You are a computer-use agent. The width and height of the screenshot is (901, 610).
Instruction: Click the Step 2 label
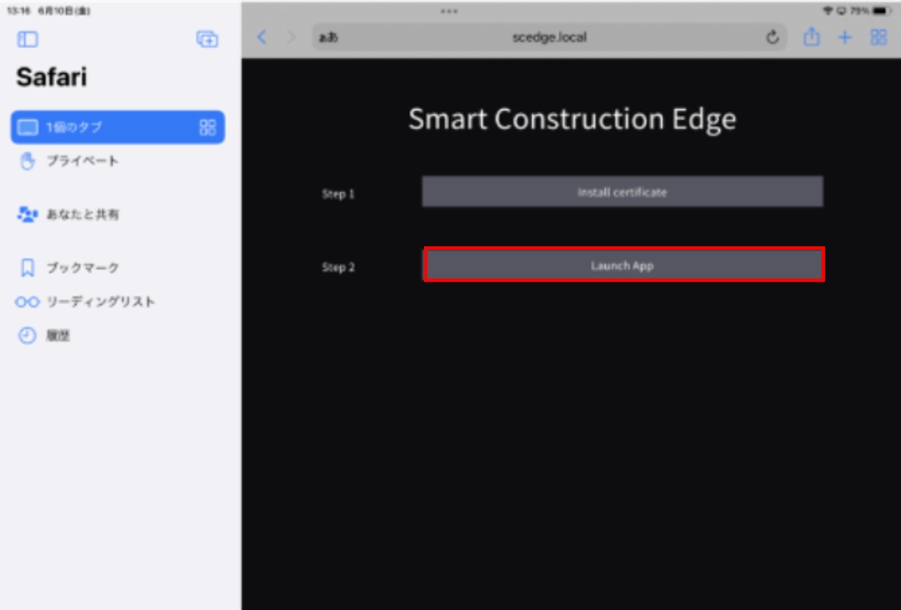pos(338,267)
